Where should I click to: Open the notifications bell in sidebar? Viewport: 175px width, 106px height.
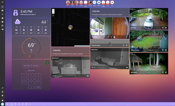pyautogui.click(x=2, y=100)
